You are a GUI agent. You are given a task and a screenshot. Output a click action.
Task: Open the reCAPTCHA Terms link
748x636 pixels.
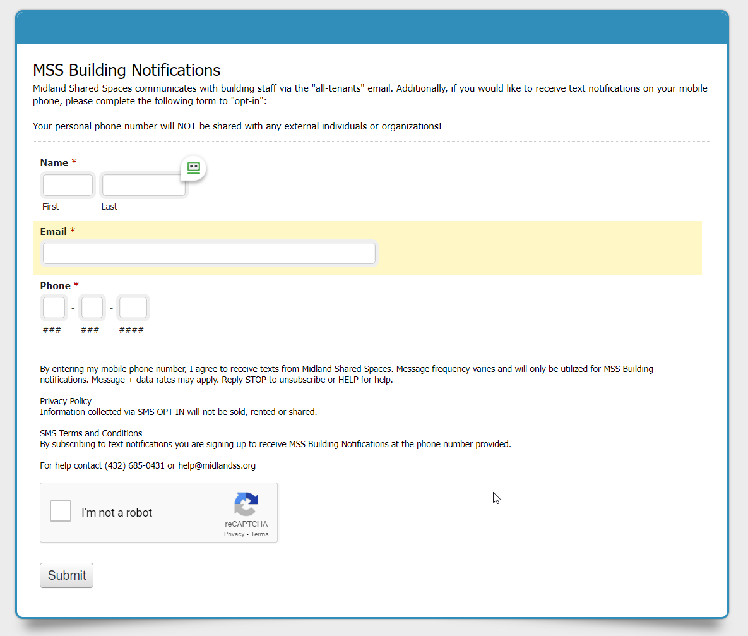pos(259,534)
